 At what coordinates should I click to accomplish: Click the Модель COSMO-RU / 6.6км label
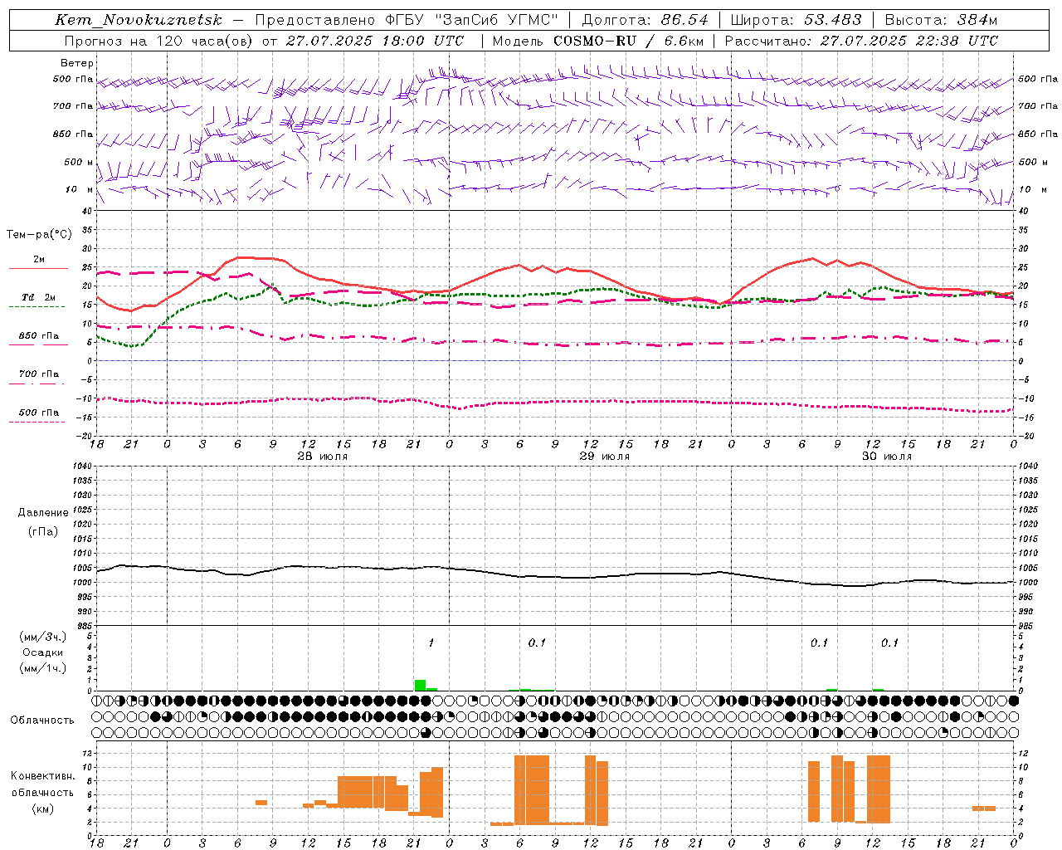click(x=597, y=41)
